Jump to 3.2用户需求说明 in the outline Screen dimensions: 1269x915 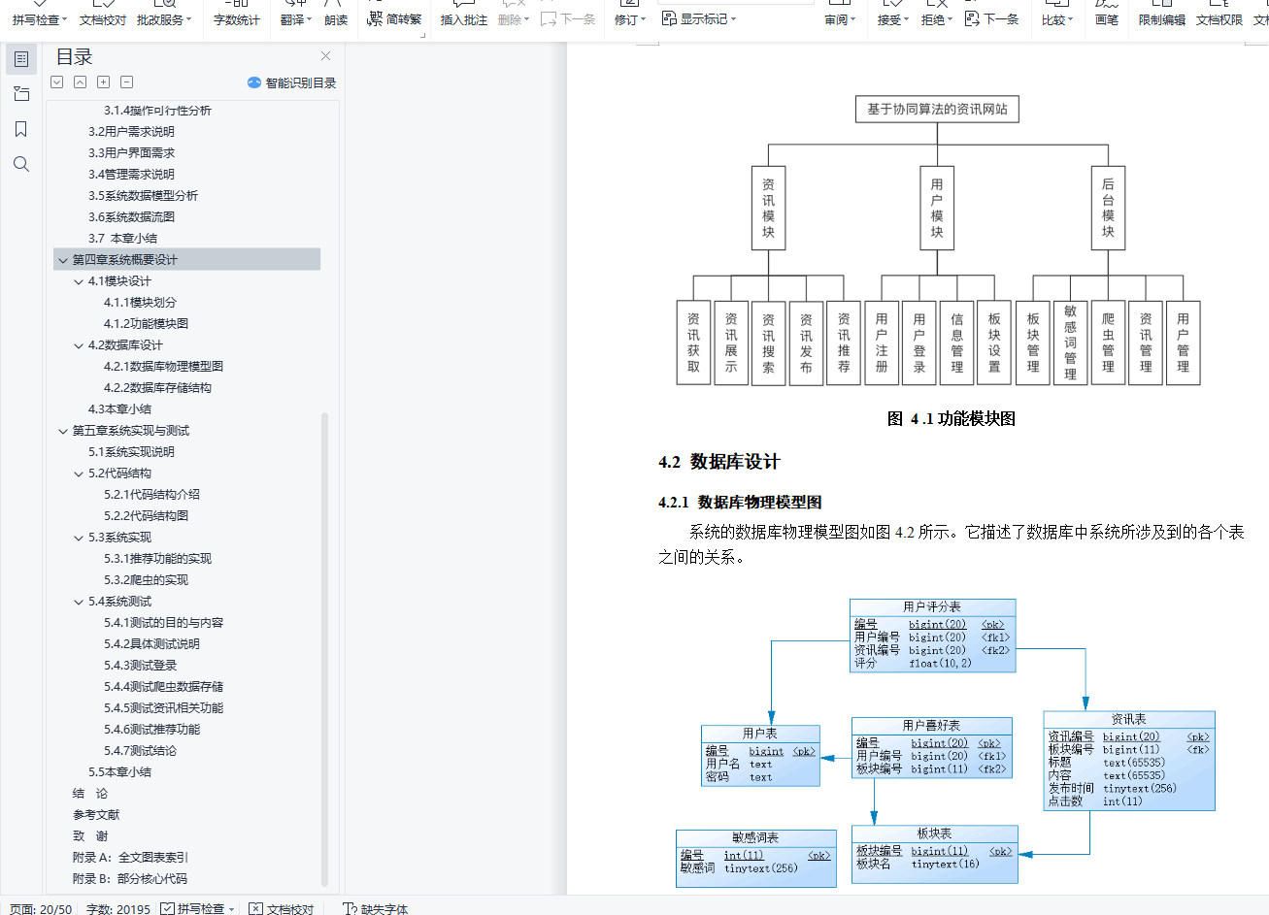pyautogui.click(x=131, y=132)
